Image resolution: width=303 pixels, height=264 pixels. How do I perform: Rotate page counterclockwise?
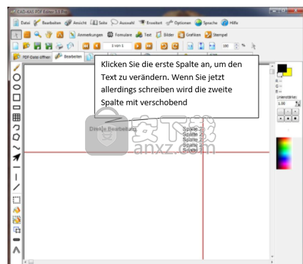[164, 46]
